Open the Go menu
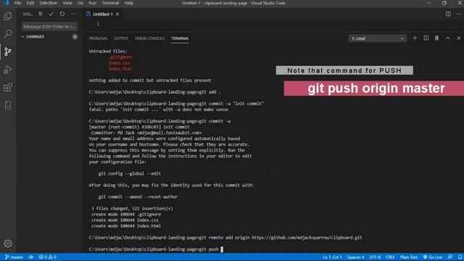464x261 pixels. coord(80,3)
